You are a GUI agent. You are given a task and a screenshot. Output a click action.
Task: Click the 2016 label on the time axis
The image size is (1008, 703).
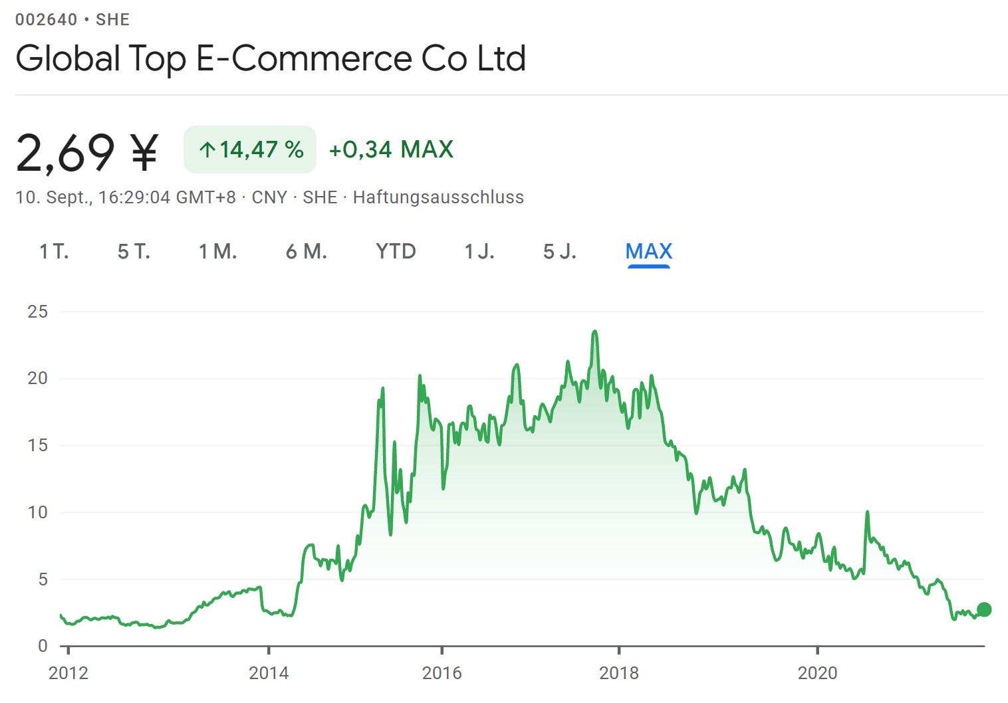[x=442, y=673]
